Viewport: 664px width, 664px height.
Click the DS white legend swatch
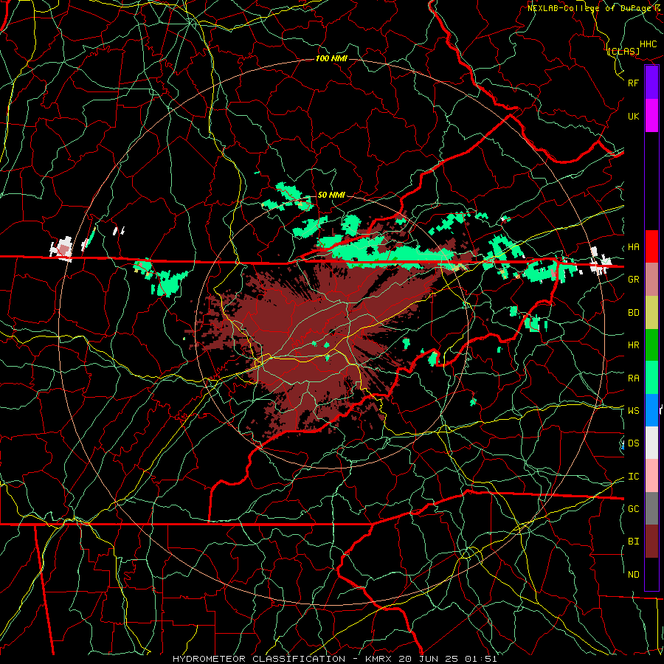tap(651, 443)
